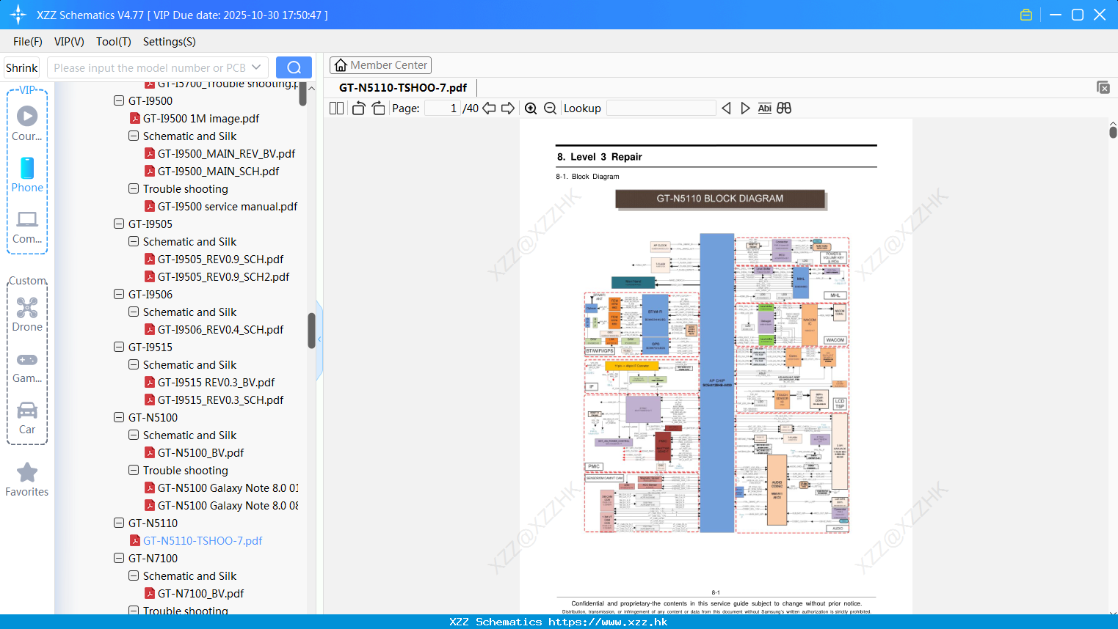Viewport: 1118px width, 629px height.
Task: Open Favorites in the sidebar
Action: pyautogui.click(x=27, y=480)
